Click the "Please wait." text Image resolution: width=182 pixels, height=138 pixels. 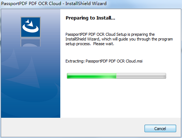(104, 44)
